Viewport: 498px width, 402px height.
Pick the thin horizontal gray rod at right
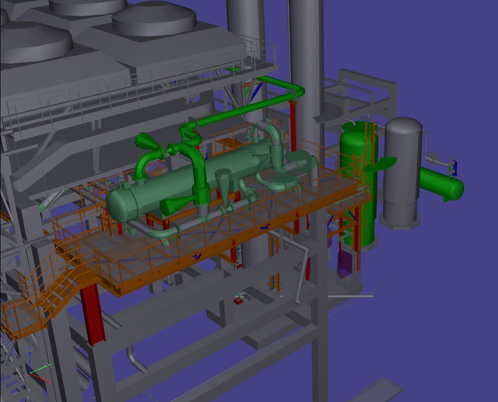(x=351, y=296)
